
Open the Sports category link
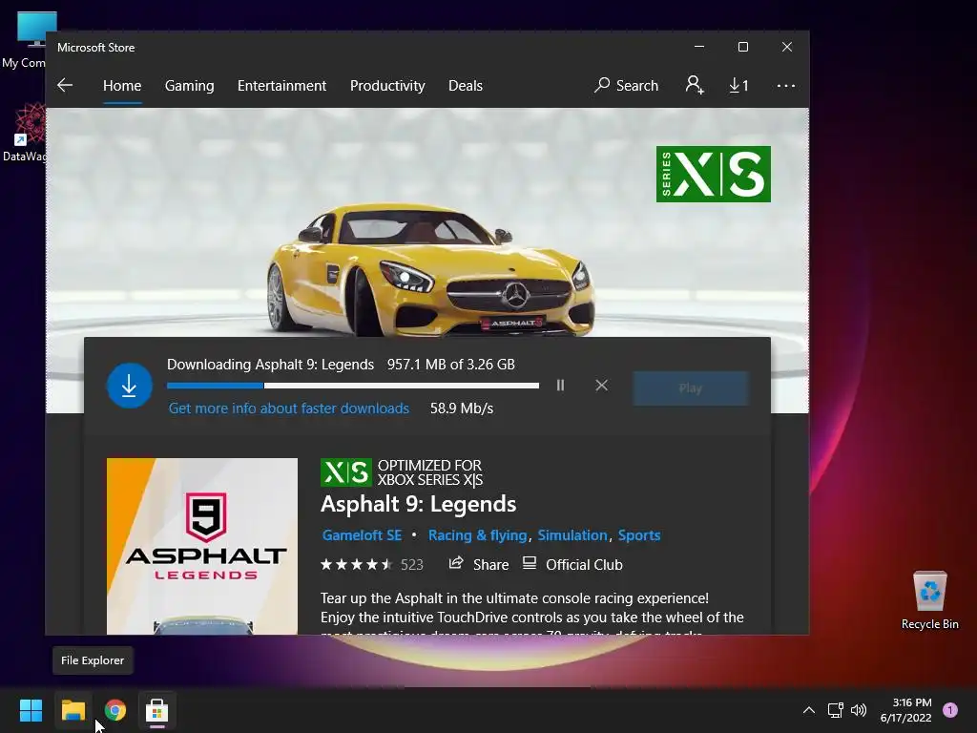click(x=639, y=534)
